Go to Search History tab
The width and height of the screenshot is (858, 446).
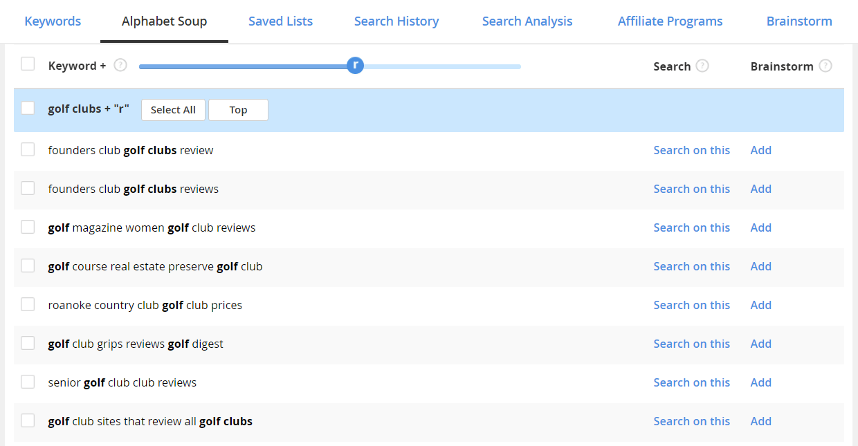pyautogui.click(x=396, y=21)
